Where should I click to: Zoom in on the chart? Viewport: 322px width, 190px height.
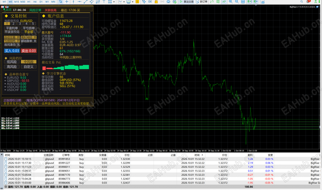[231, 2]
